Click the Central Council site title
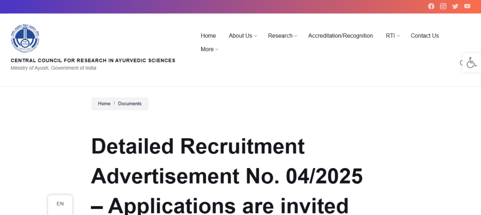This screenshot has height=215, width=481. [93, 60]
